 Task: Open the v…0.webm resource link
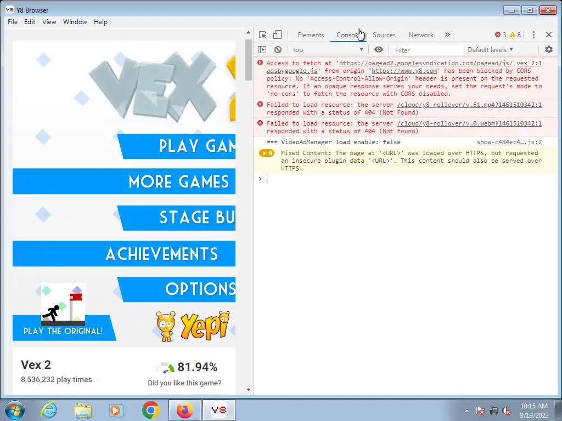point(469,123)
